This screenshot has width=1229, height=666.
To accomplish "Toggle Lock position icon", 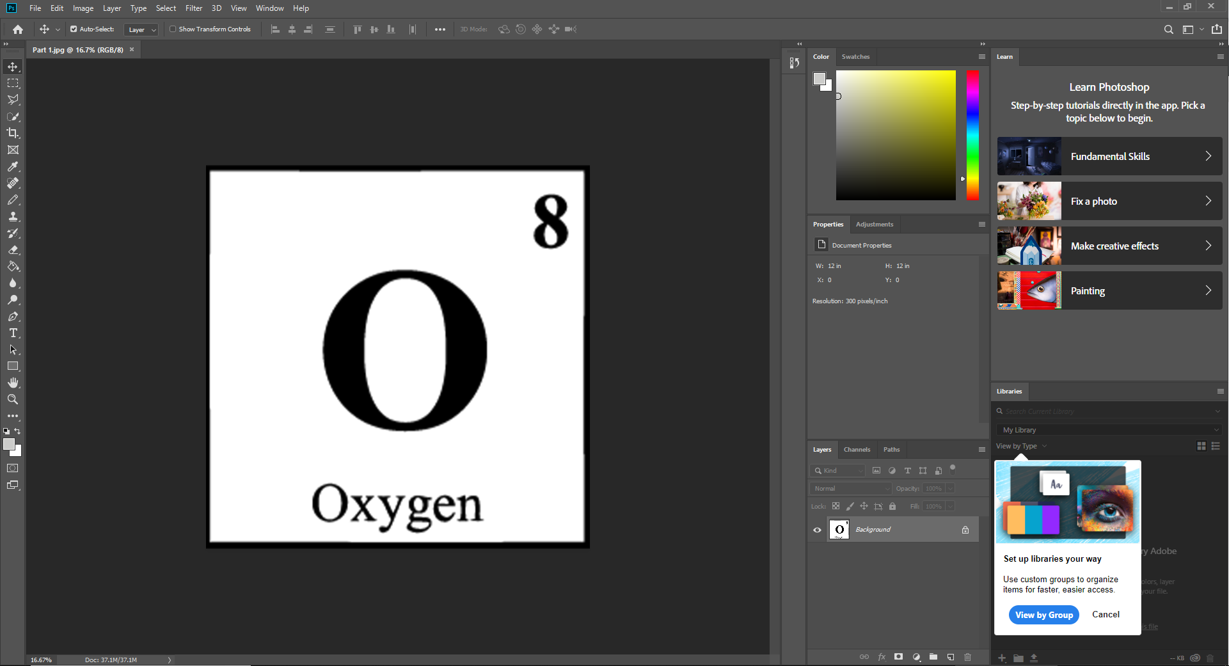I will coord(864,506).
